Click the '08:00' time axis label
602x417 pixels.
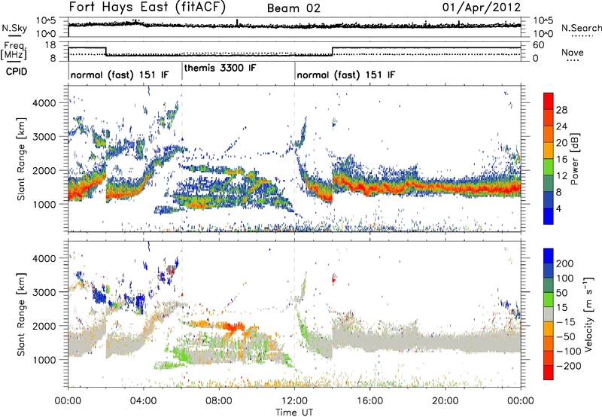pyautogui.click(x=218, y=401)
